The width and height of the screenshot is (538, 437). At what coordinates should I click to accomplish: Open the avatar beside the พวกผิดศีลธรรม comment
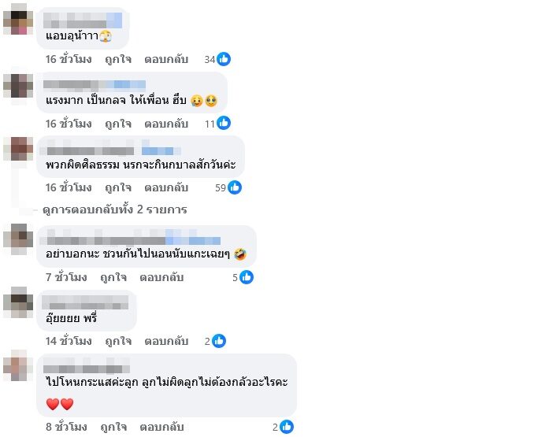18,149
